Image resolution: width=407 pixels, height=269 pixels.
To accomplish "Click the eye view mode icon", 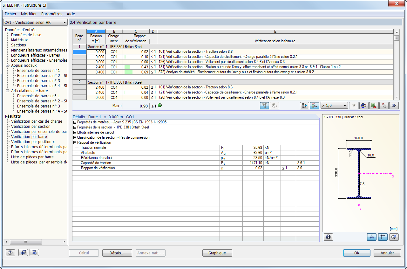I will (394, 106).
